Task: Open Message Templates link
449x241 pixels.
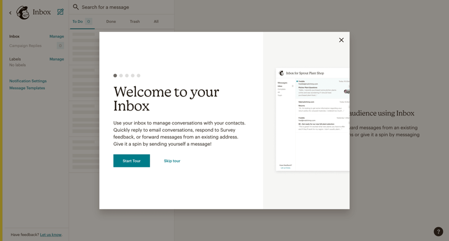Action: click(27, 88)
